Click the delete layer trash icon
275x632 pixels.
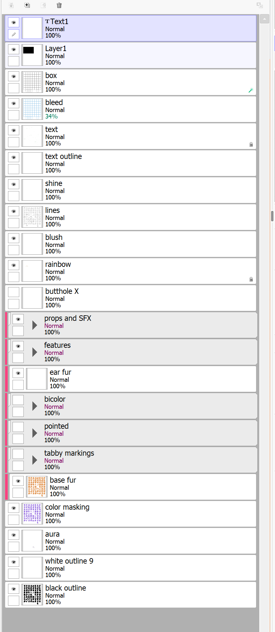tap(59, 5)
